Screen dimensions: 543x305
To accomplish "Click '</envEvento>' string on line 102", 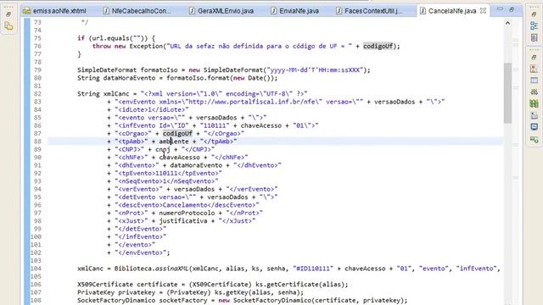I will [x=141, y=252].
